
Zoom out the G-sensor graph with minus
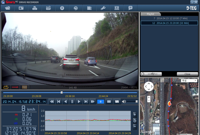tap(135, 127)
